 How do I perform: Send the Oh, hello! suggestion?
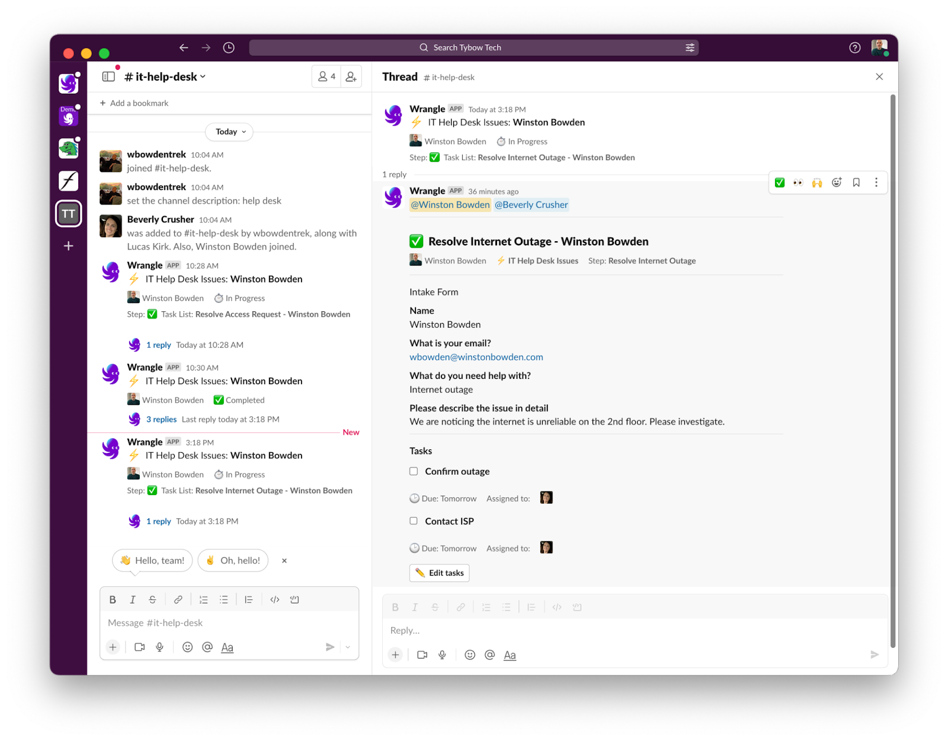coord(233,561)
